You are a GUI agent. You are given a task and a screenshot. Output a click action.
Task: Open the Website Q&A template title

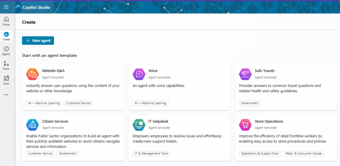(x=53, y=71)
